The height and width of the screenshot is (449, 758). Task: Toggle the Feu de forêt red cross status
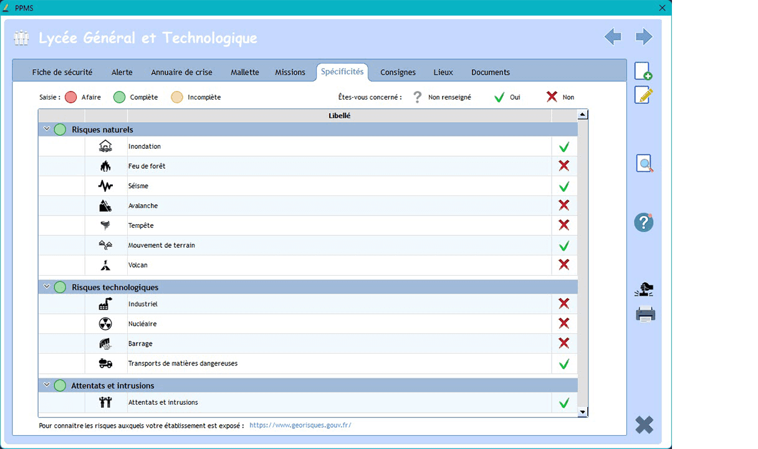tap(564, 166)
